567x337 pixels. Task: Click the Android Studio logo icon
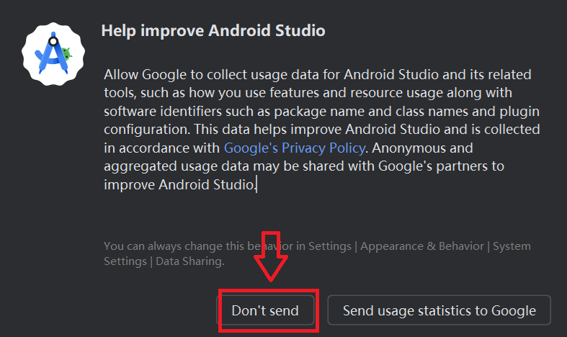[53, 54]
